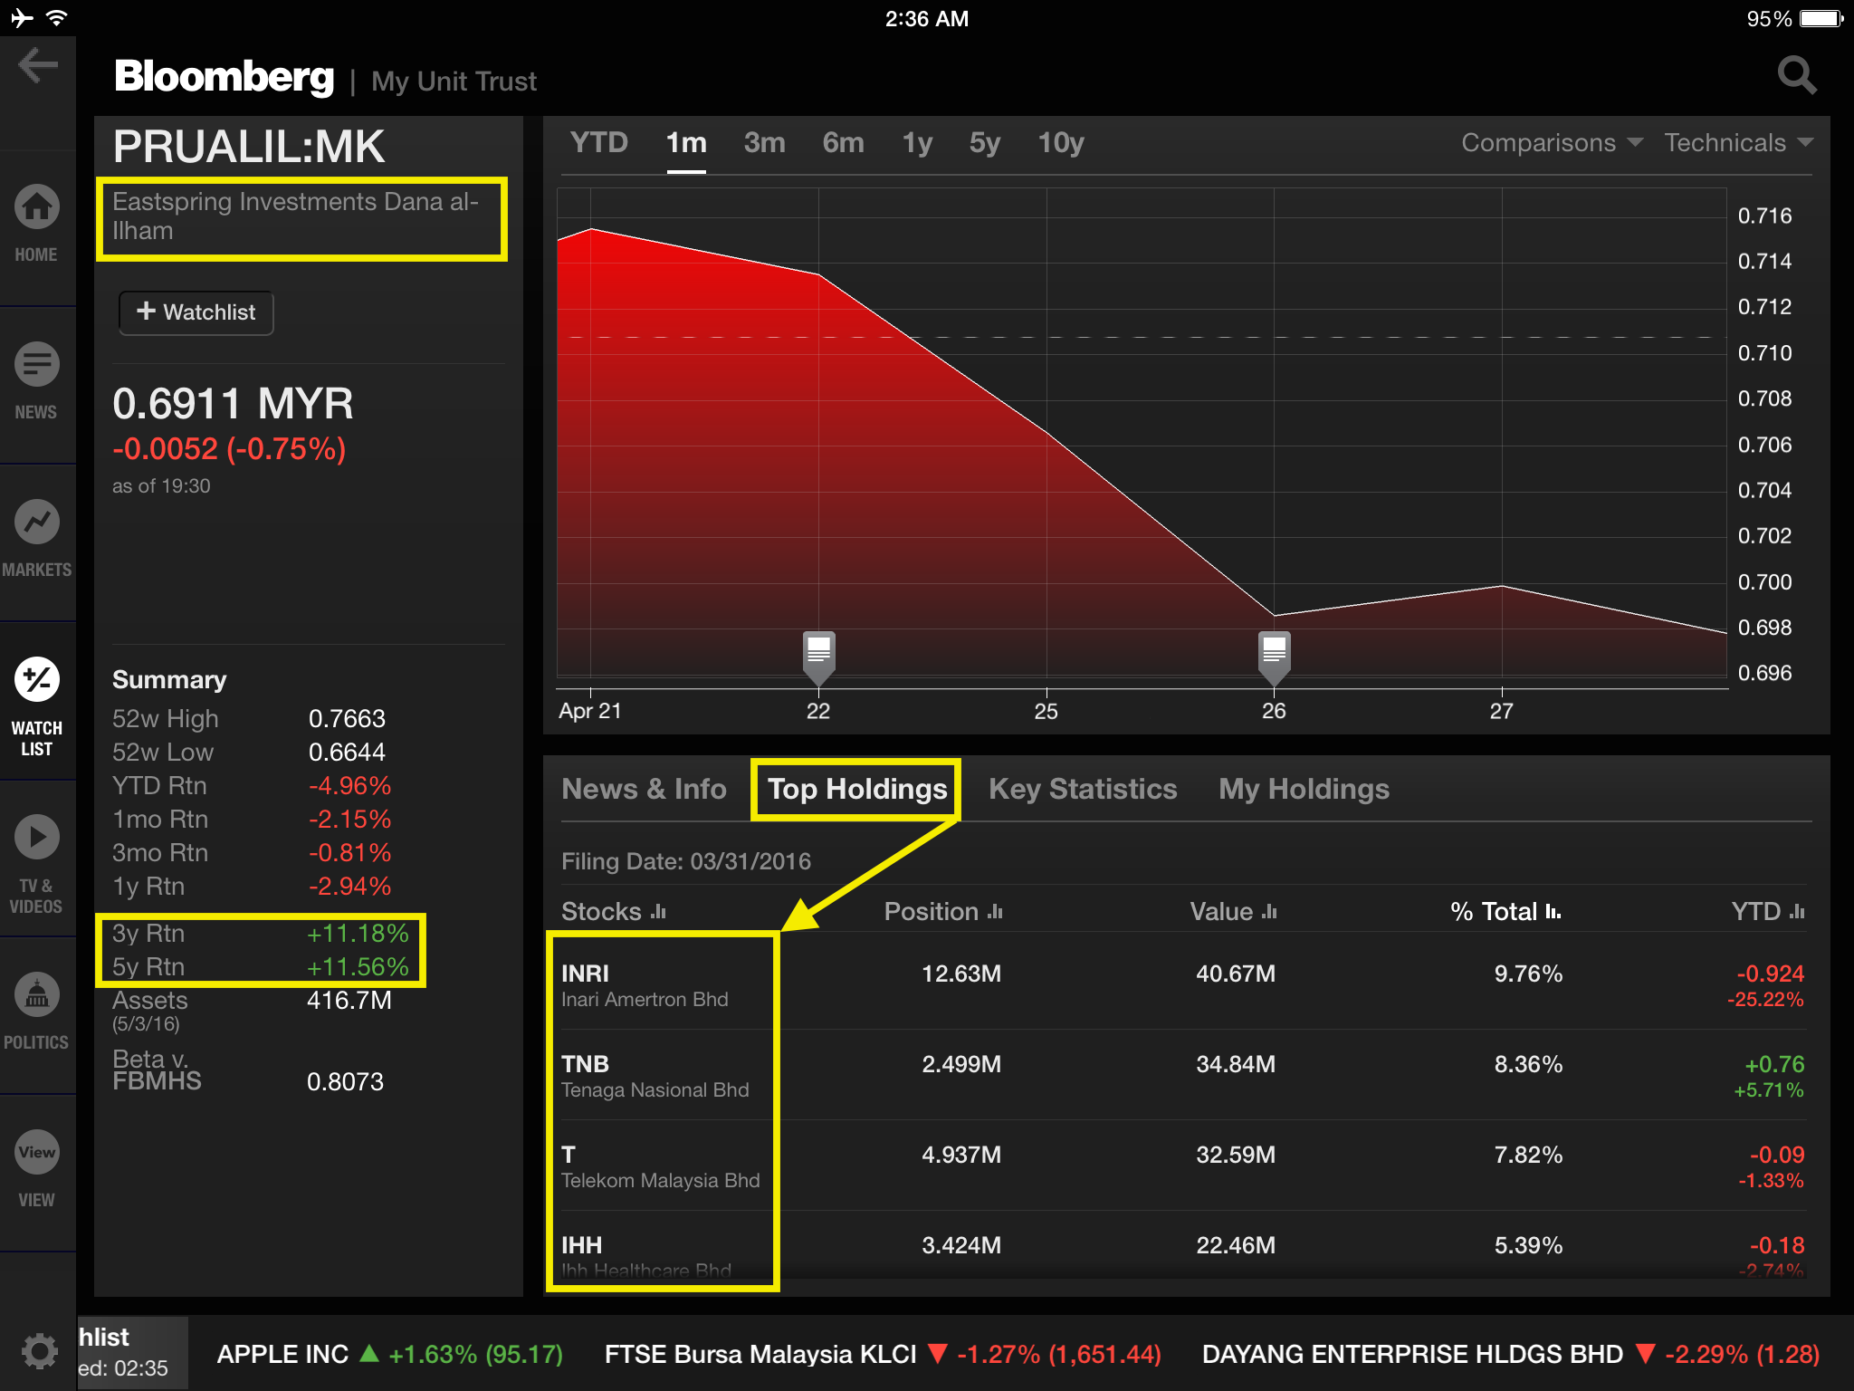Expand the Technicals dropdown
The image size is (1854, 1391).
click(1737, 143)
